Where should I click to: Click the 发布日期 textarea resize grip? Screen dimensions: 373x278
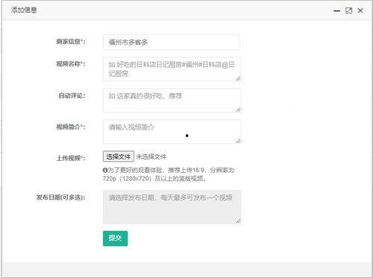click(x=238, y=221)
